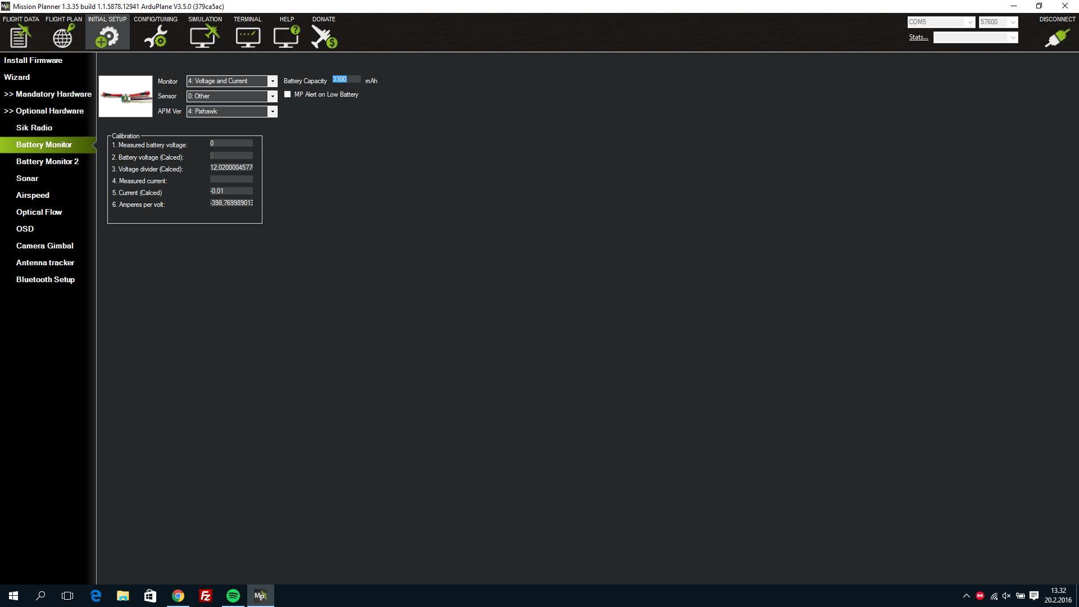1079x607 pixels.
Task: Select Battery Monitor 2 in sidebar
Action: click(x=47, y=161)
